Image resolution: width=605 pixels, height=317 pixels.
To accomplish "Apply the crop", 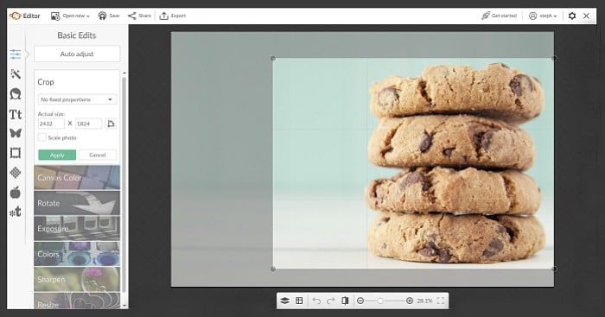I will pyautogui.click(x=57, y=155).
